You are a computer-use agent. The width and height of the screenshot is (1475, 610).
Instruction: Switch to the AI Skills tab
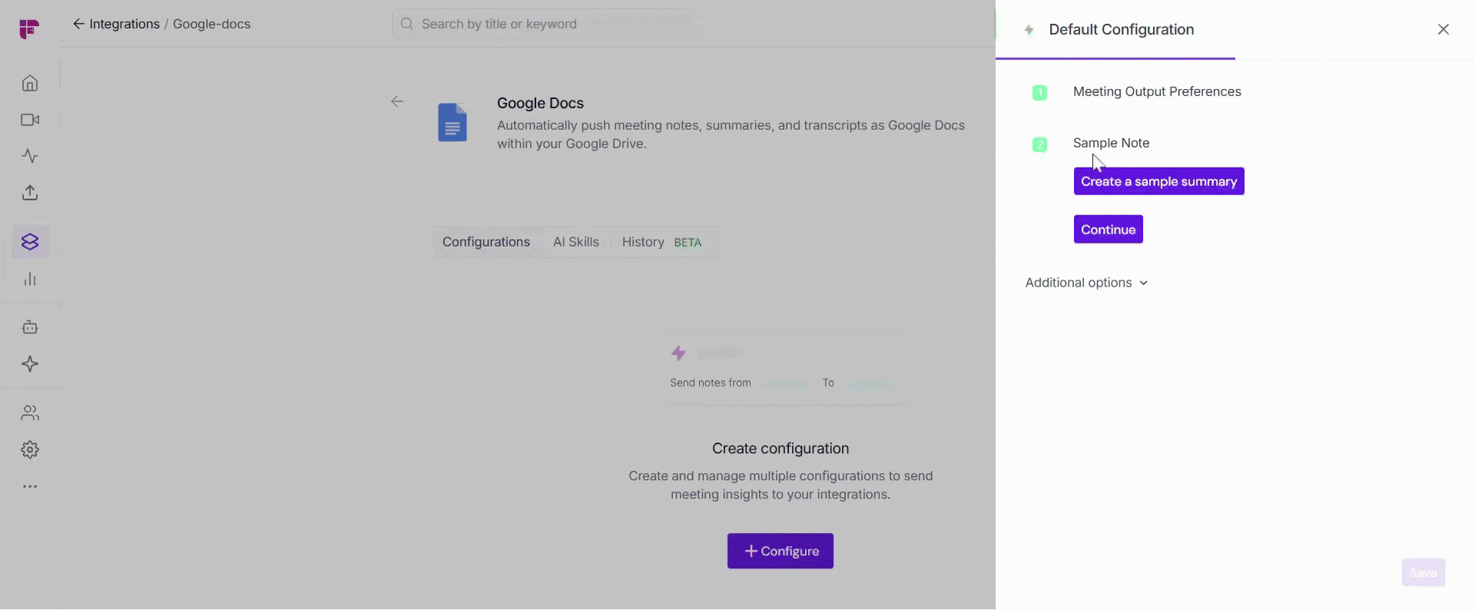point(575,242)
